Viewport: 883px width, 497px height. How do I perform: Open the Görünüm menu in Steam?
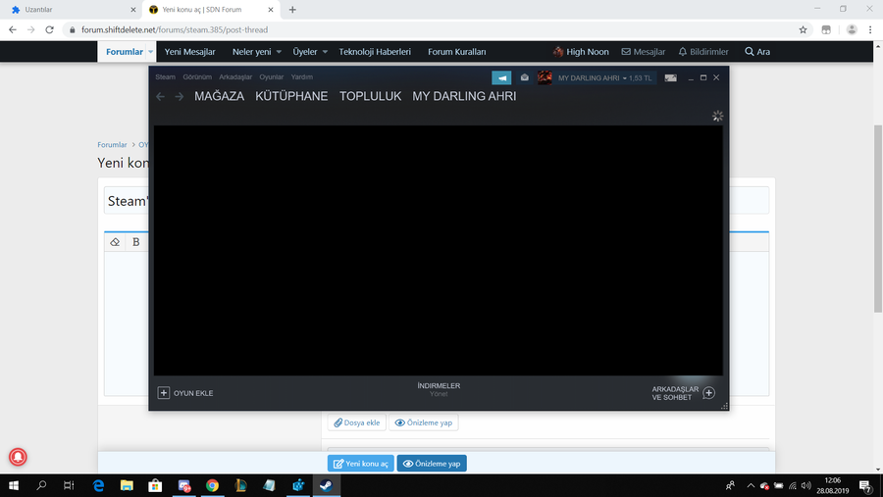197,77
